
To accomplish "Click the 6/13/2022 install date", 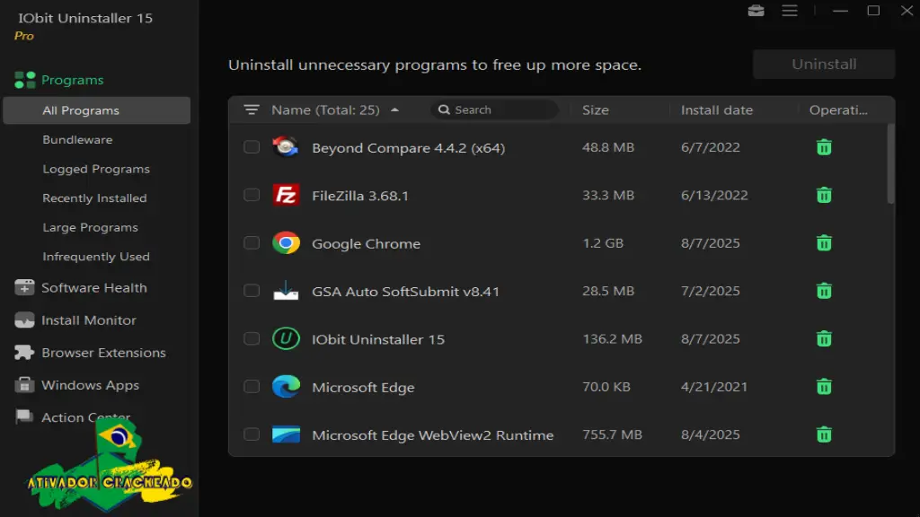I will click(714, 195).
